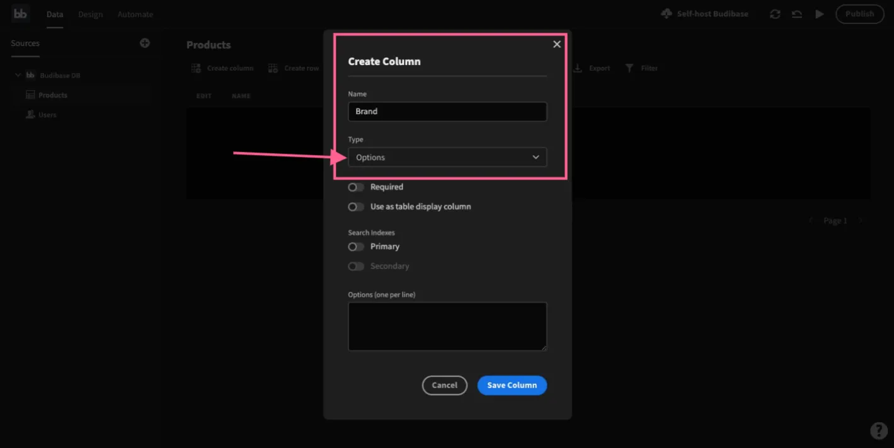Image resolution: width=894 pixels, height=448 pixels.
Task: Click the NAME column header
Action: point(241,96)
